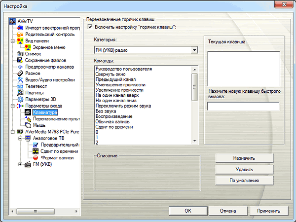Confirm with the OK button

[188, 211]
